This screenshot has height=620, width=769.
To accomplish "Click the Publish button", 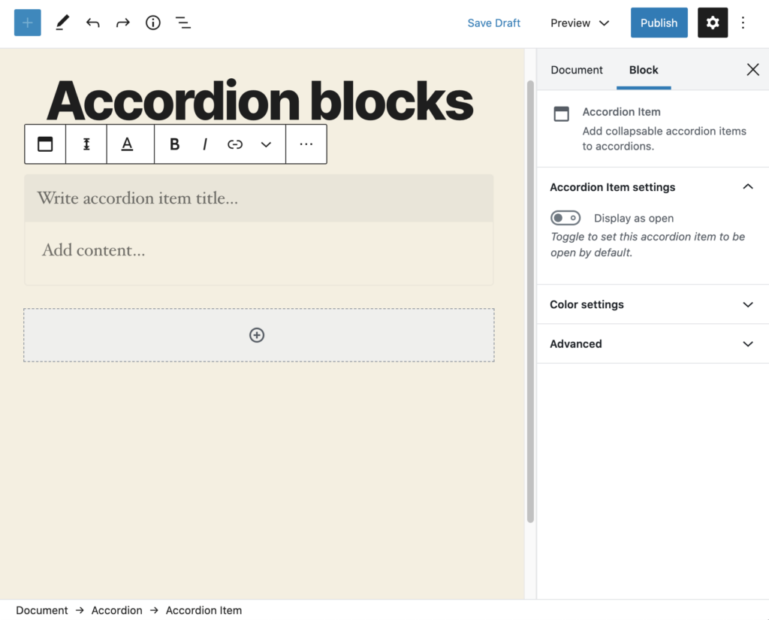I will pyautogui.click(x=659, y=23).
